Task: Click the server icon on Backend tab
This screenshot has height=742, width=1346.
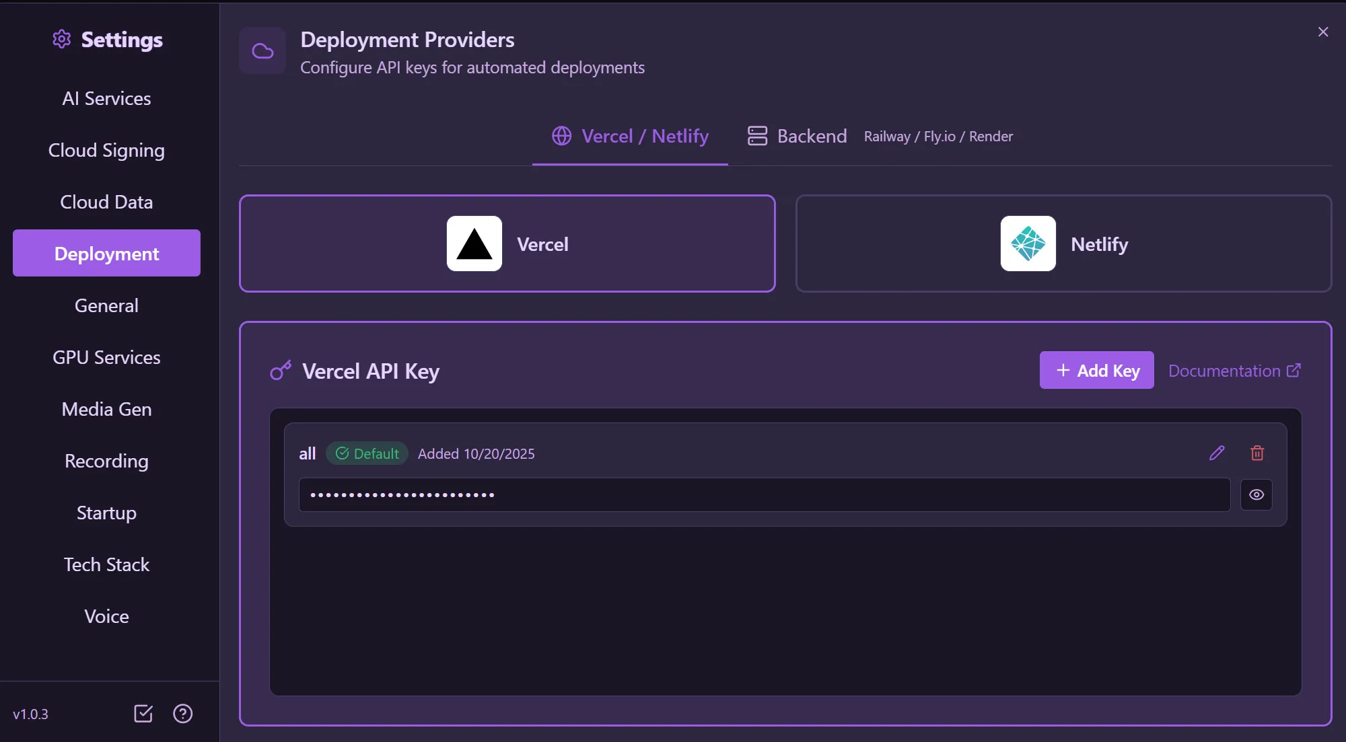Action: 758,136
